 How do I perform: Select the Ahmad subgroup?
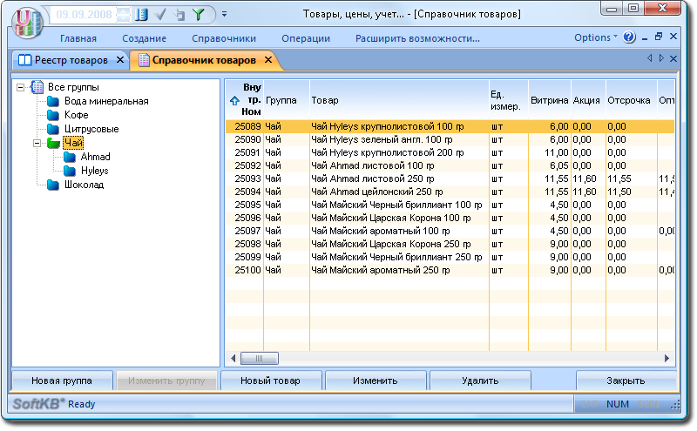[96, 157]
